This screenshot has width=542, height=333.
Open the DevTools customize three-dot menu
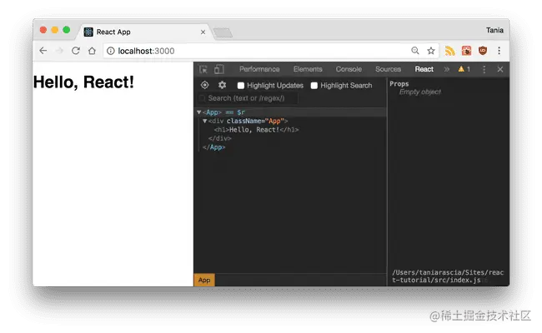click(484, 69)
